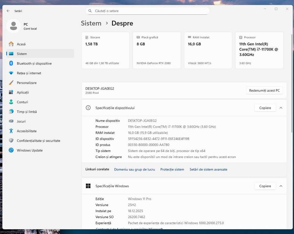This screenshot has width=294, height=234.
Task: Click Sistem in the breadcrumb
Action: pyautogui.click(x=91, y=23)
